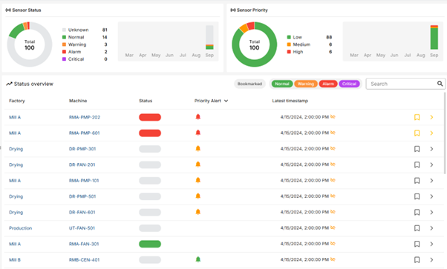
Task: Click the search magnifier icon
Action: [440, 84]
